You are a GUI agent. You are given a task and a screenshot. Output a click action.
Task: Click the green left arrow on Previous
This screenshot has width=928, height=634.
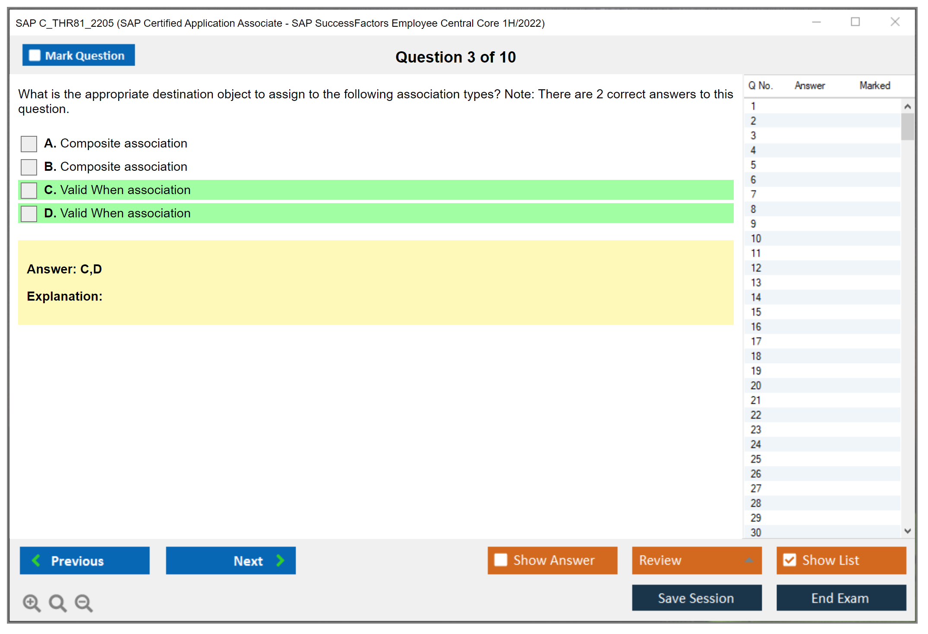click(36, 560)
